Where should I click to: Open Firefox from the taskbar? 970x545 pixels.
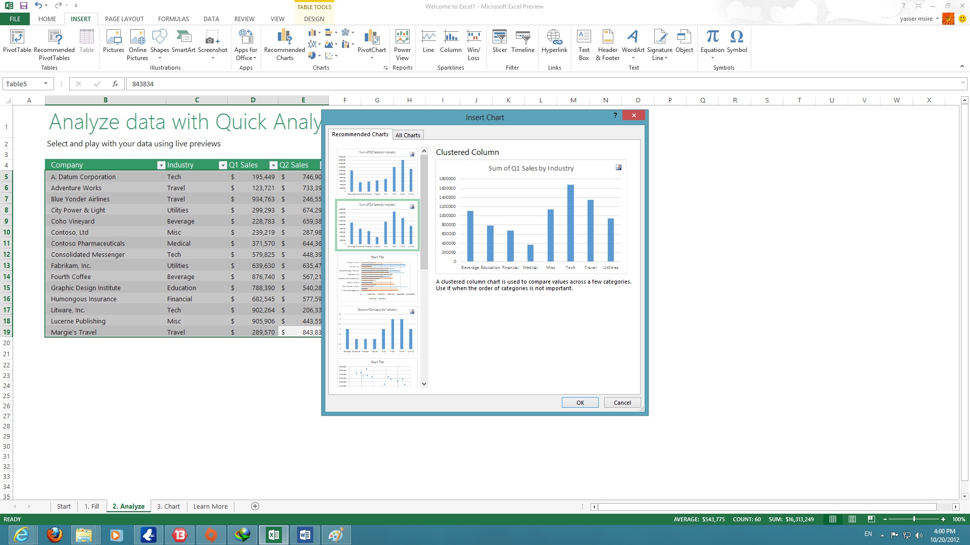point(55,535)
